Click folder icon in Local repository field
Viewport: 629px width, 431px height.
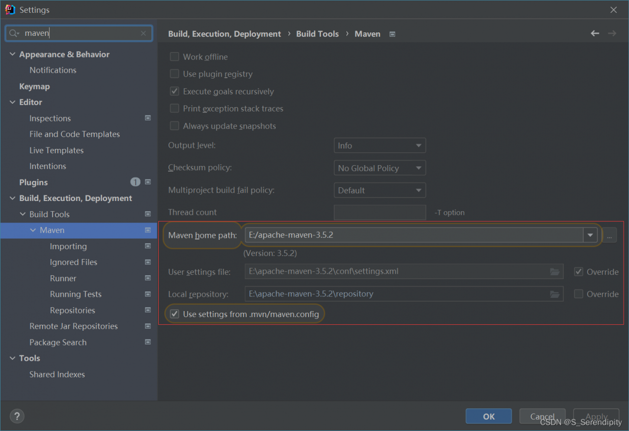pos(555,294)
